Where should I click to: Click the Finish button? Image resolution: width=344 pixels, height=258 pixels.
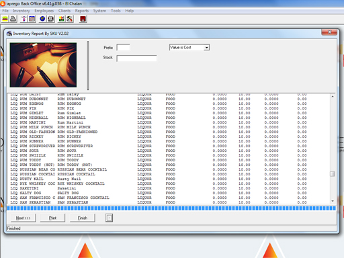[x=83, y=218]
